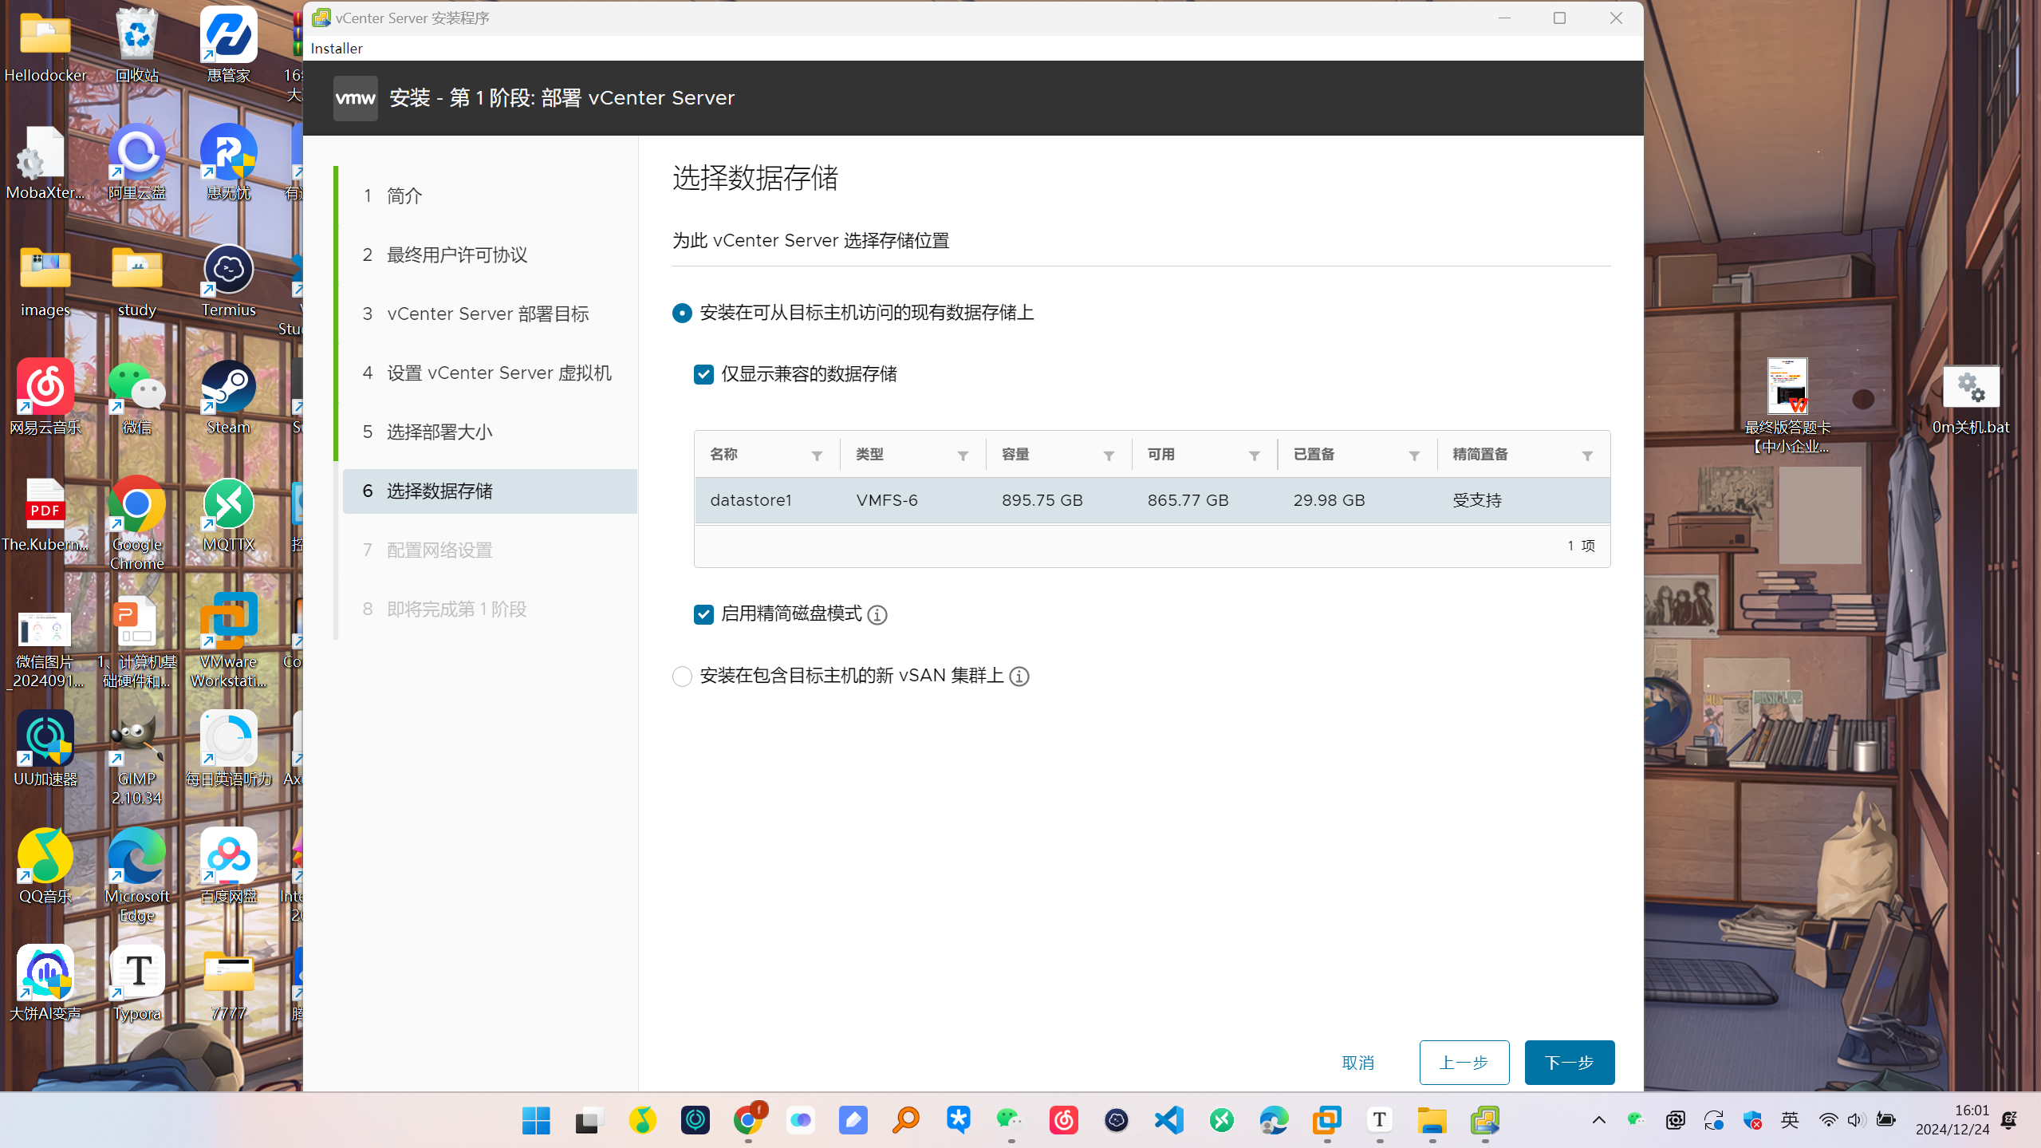Click the 895.75 GB capacity cell
This screenshot has height=1148, width=2041.
pyautogui.click(x=1042, y=500)
